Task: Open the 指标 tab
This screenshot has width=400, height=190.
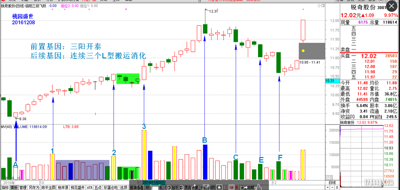Action: pyautogui.click(x=5, y=188)
